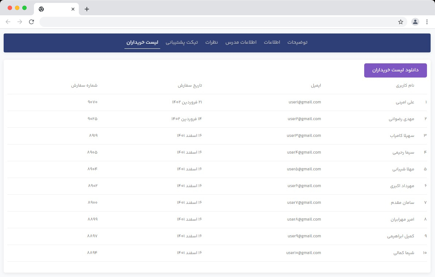
Task: Click the browser back arrow
Action: [8, 22]
